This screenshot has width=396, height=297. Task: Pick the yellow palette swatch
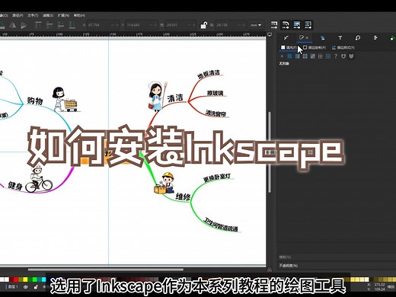pyautogui.click(x=25, y=279)
